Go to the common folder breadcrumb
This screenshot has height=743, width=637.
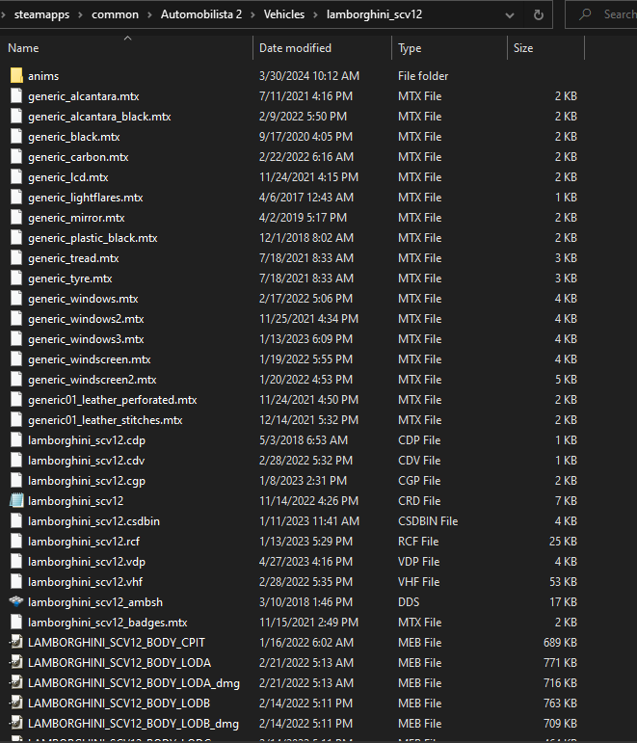(115, 15)
